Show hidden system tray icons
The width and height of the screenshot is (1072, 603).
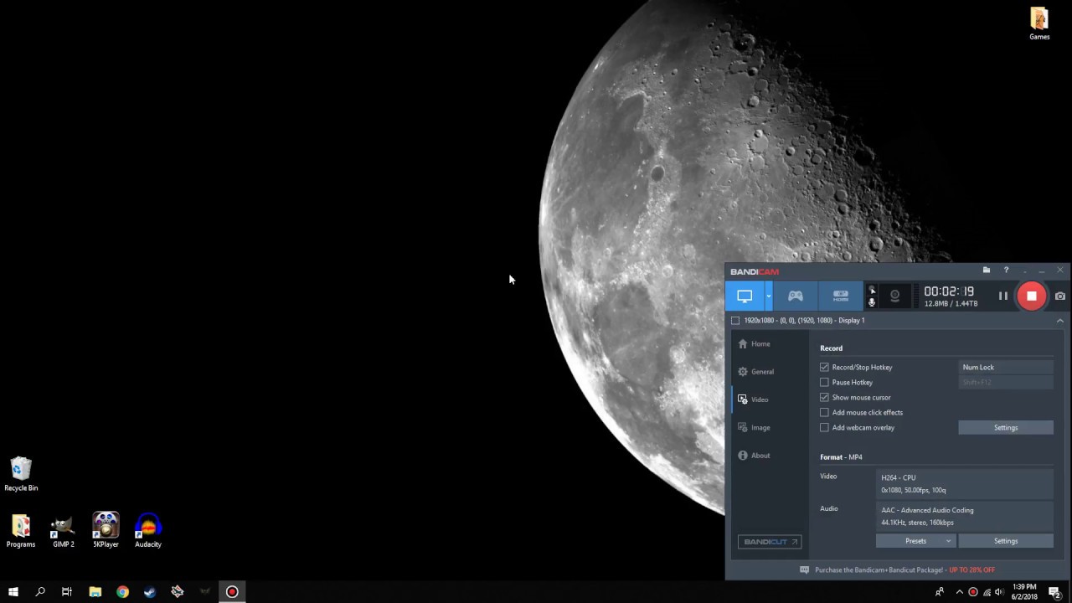(959, 592)
